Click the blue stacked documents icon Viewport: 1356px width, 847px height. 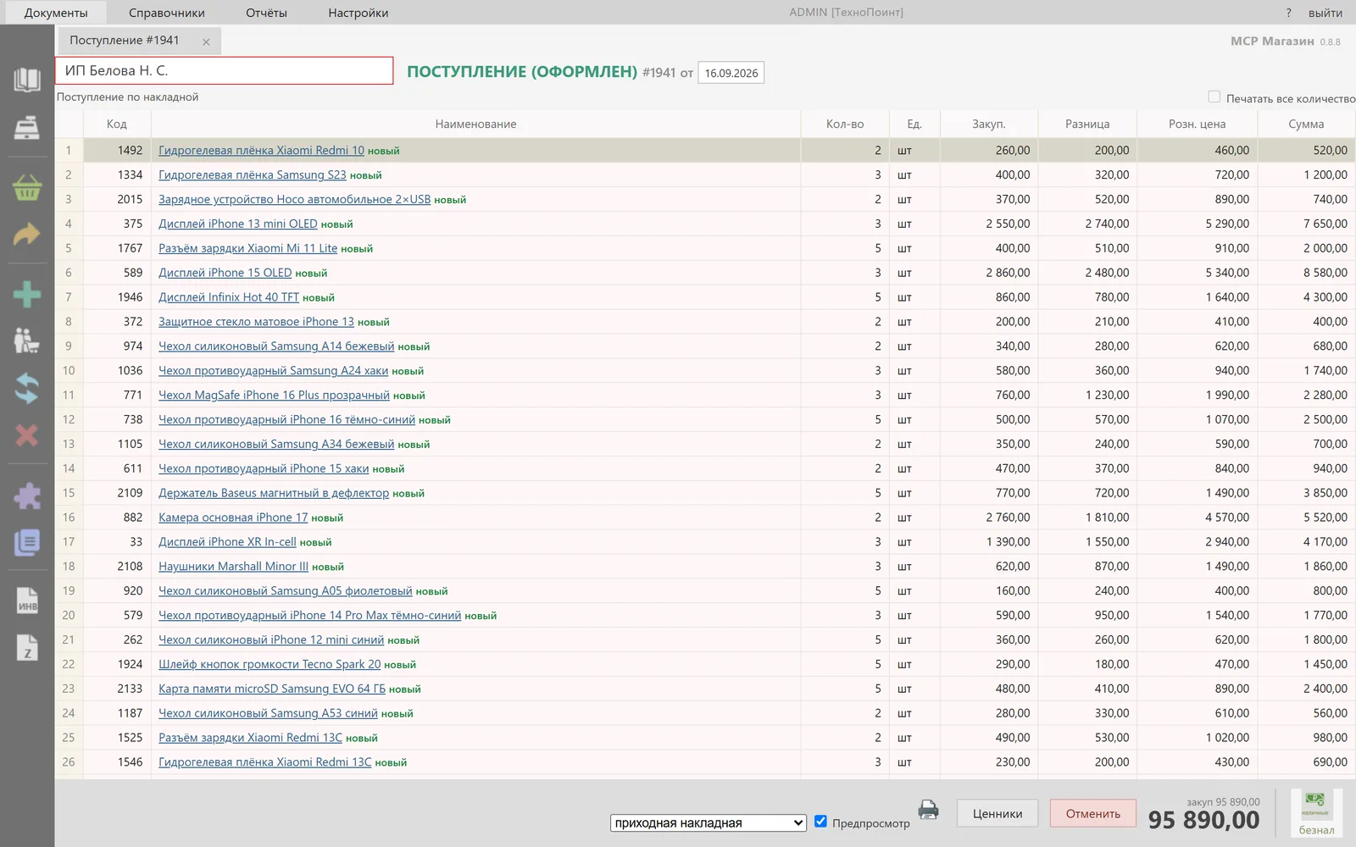(x=27, y=543)
